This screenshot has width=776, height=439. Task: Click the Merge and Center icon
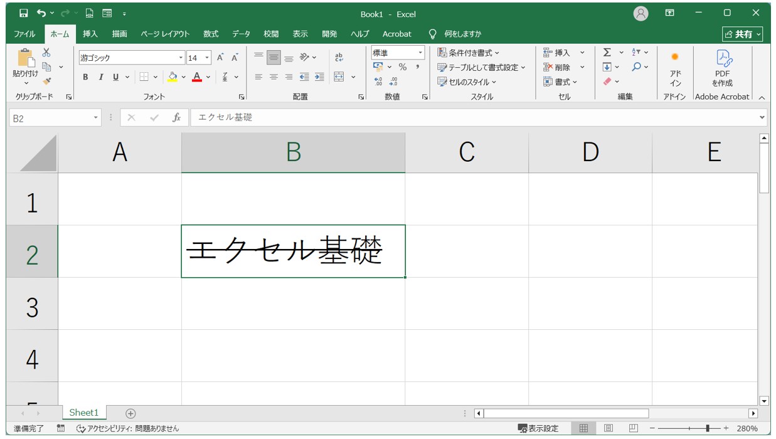tap(339, 77)
